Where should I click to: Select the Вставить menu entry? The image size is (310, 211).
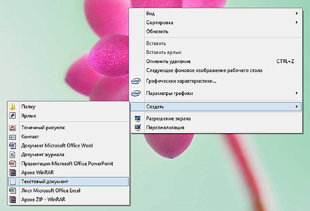[216, 43]
